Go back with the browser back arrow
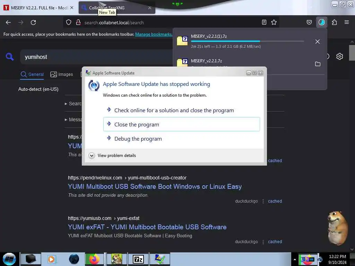This screenshot has width=355, height=266. click(x=8, y=23)
